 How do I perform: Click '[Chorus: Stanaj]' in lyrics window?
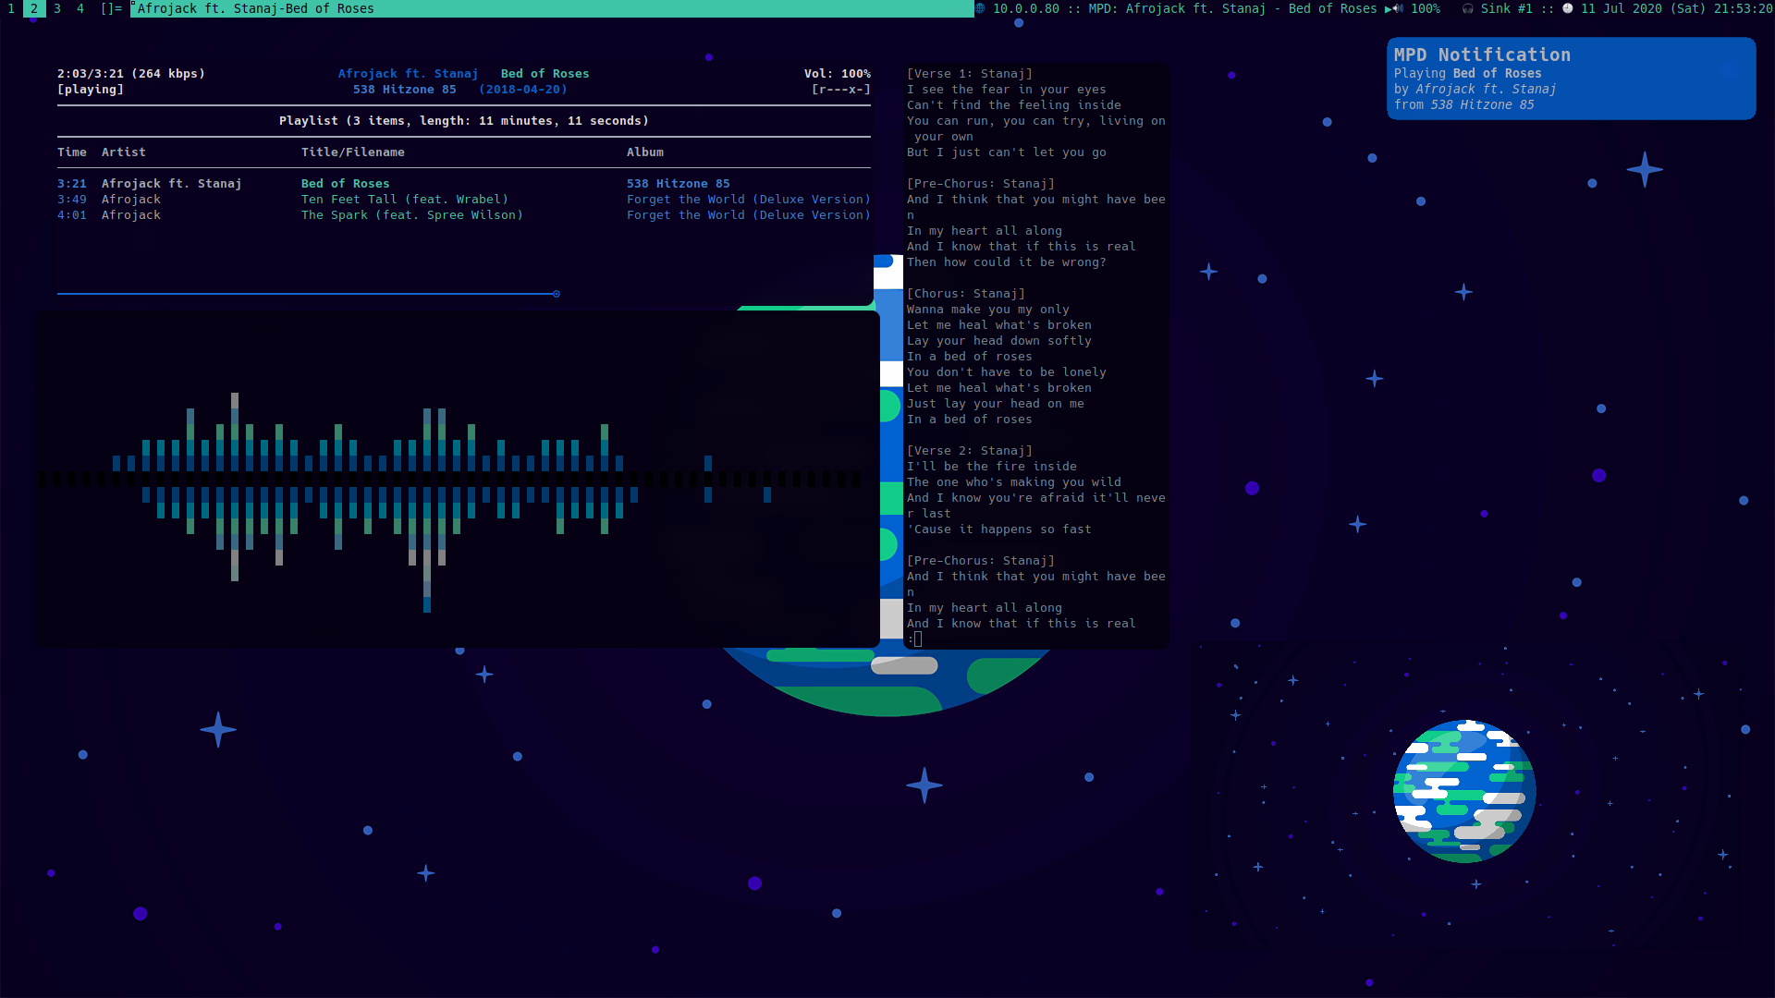966,293
